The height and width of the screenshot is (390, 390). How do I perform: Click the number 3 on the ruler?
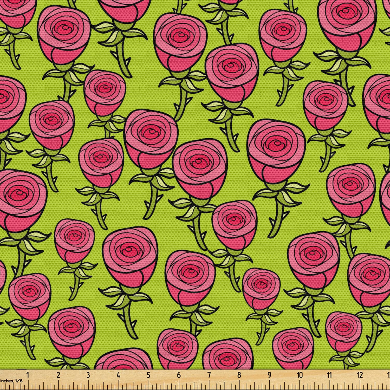pos(88,375)
